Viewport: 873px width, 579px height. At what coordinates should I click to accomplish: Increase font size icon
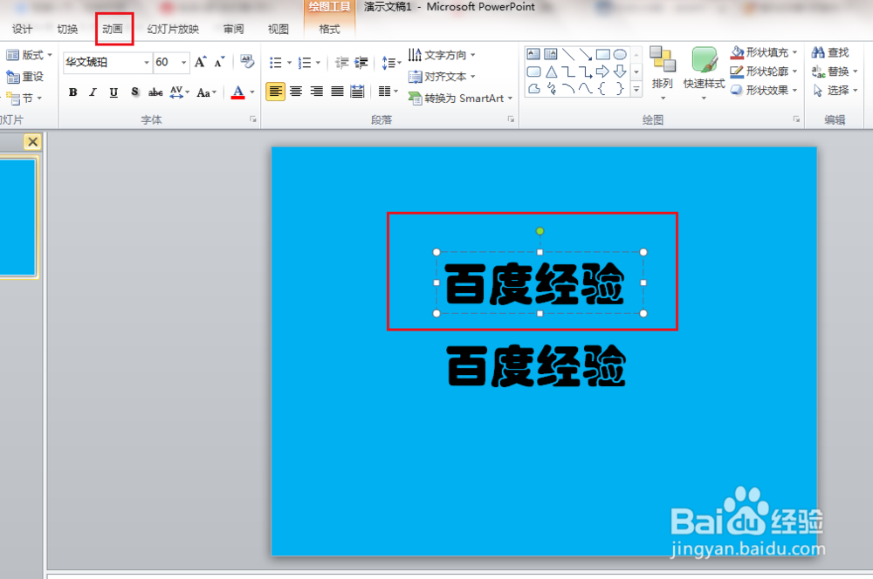coord(201,62)
